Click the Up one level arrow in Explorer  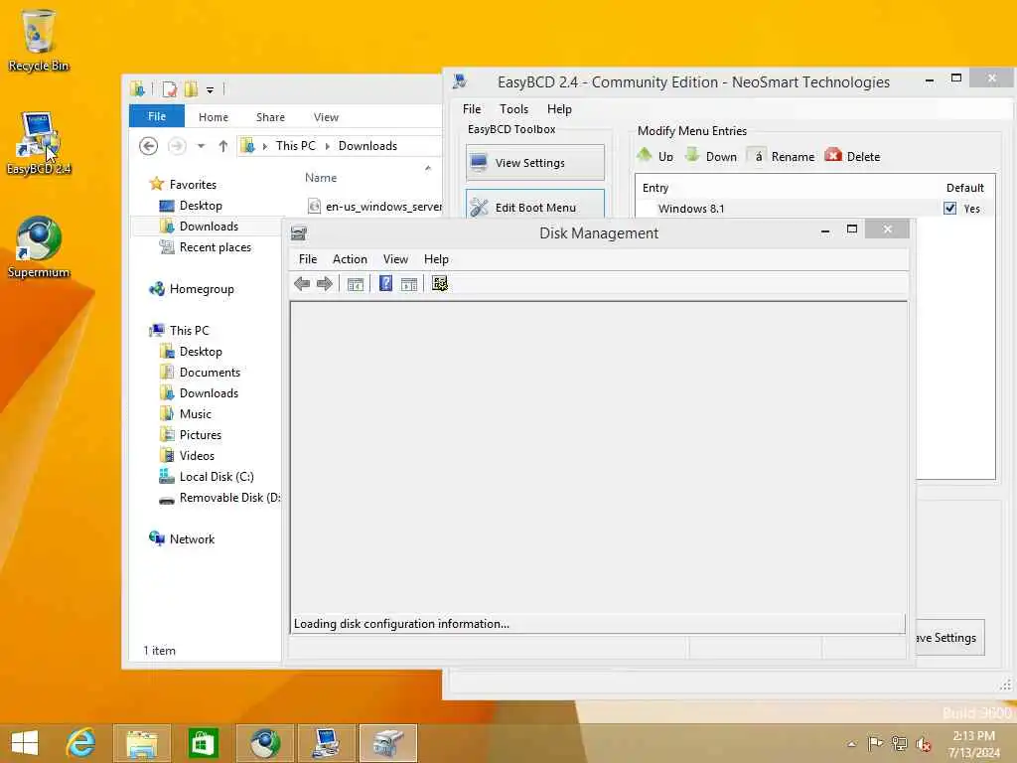223,146
